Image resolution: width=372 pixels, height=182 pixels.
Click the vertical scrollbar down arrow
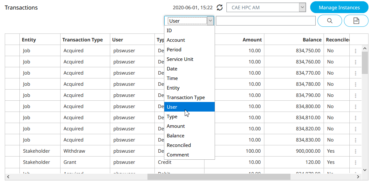pyautogui.click(x=365, y=170)
